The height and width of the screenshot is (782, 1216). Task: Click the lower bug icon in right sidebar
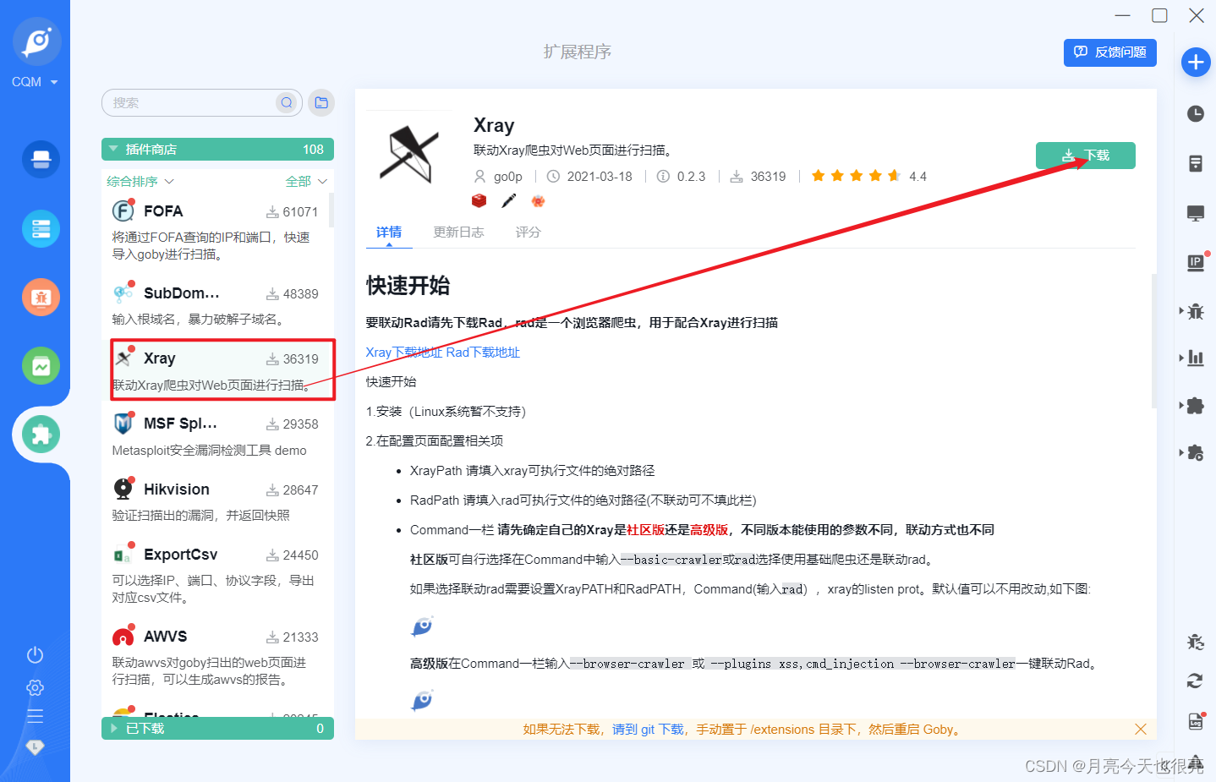(1195, 642)
